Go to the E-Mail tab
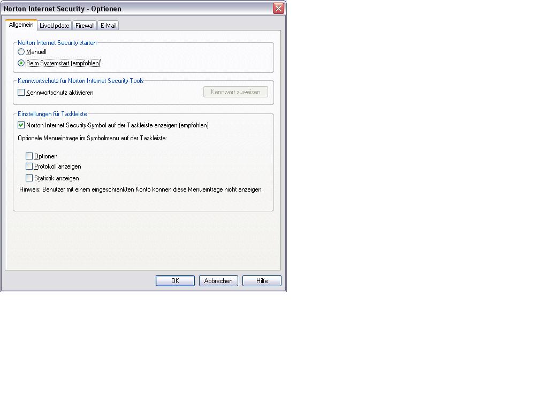Screen dimensions: 548x411 (108, 26)
